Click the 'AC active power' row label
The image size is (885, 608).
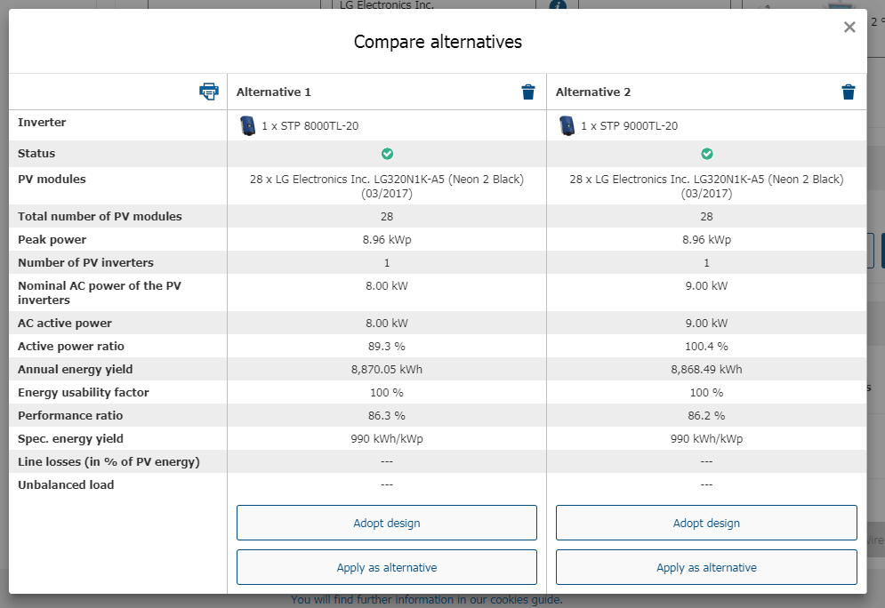click(65, 324)
